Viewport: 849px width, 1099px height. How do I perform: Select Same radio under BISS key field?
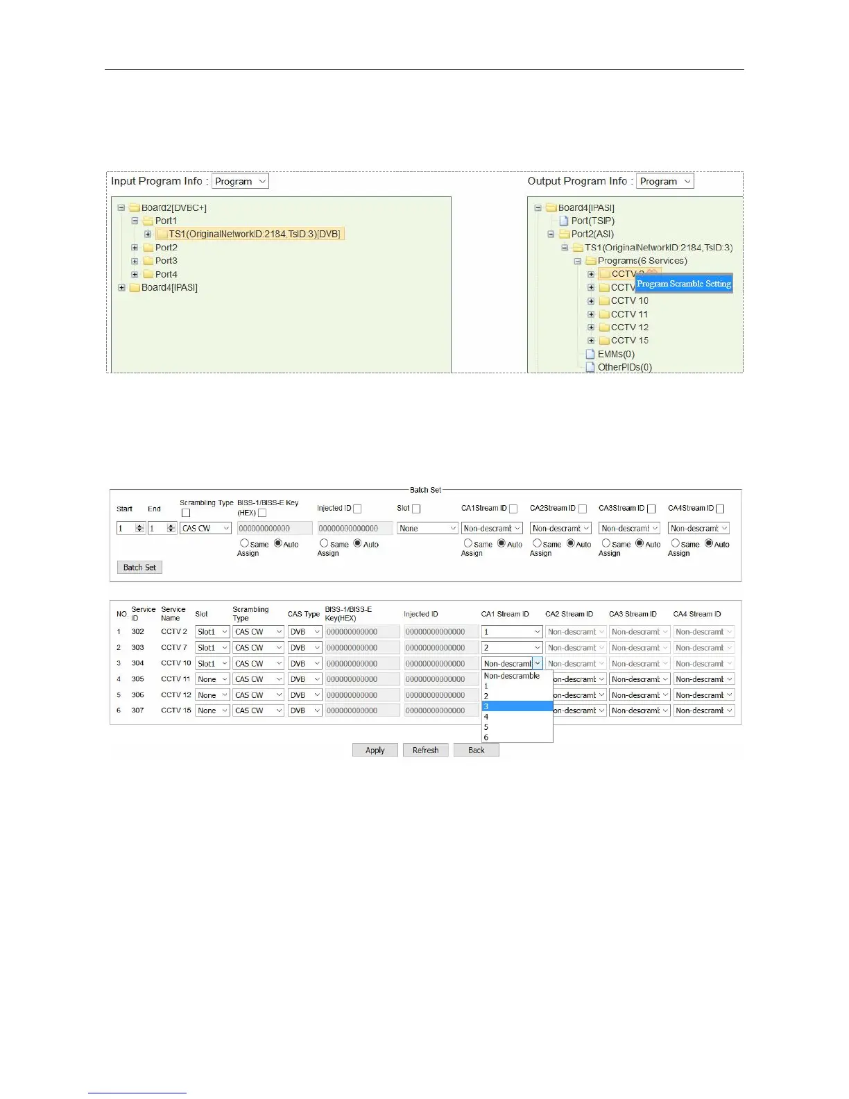click(244, 543)
